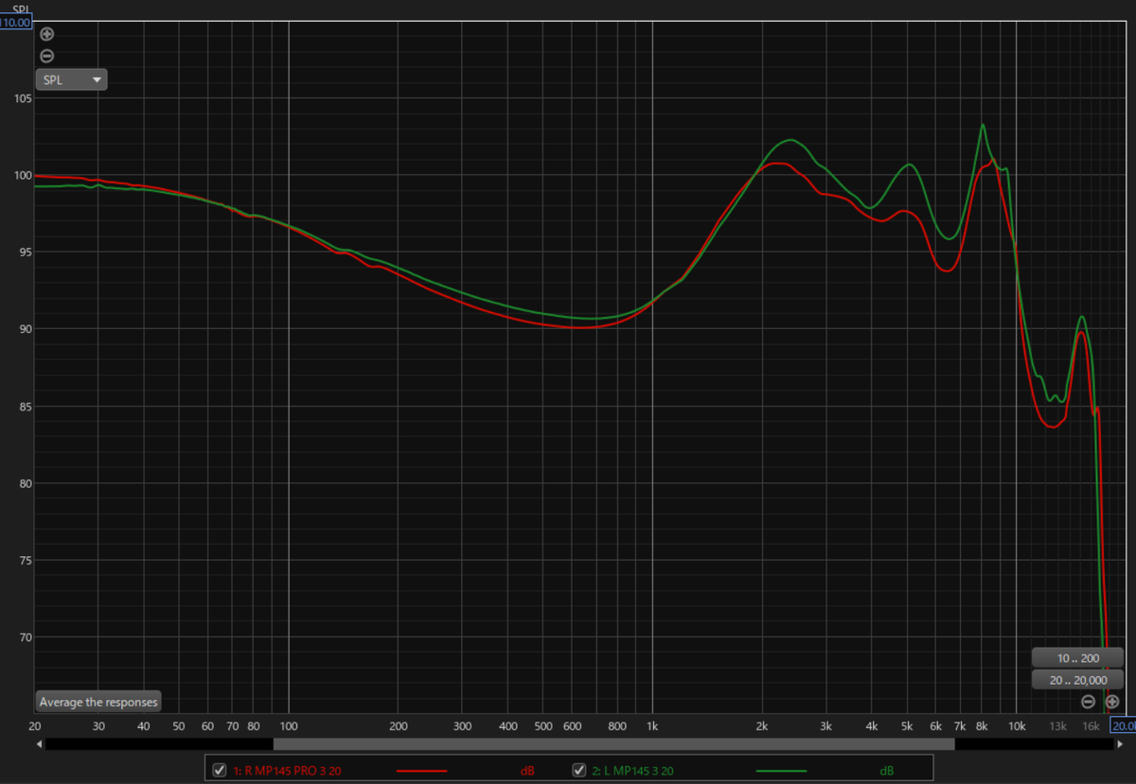The image size is (1136, 784).
Task: Click the red trace line sample in legend
Action: 421,771
